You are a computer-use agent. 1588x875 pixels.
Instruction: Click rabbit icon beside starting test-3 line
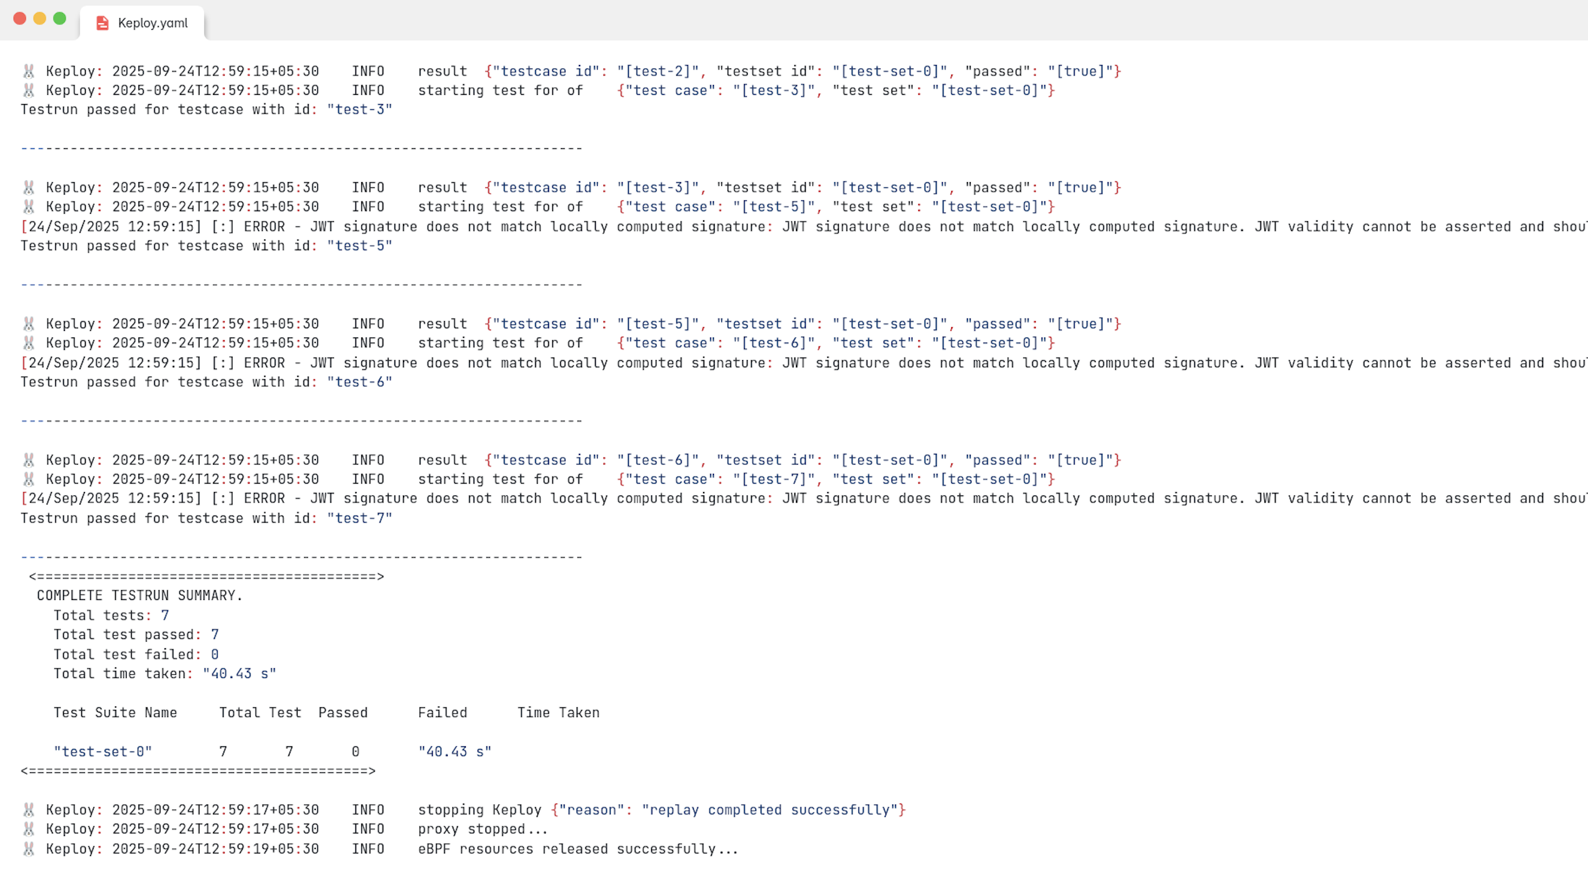pos(29,90)
